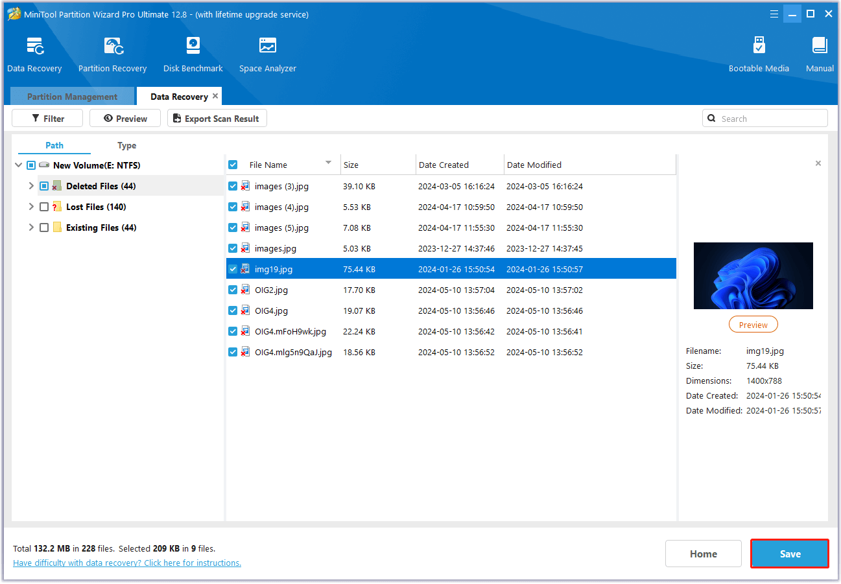Expand the Existing Files tree node
The width and height of the screenshot is (841, 584).
(30, 228)
